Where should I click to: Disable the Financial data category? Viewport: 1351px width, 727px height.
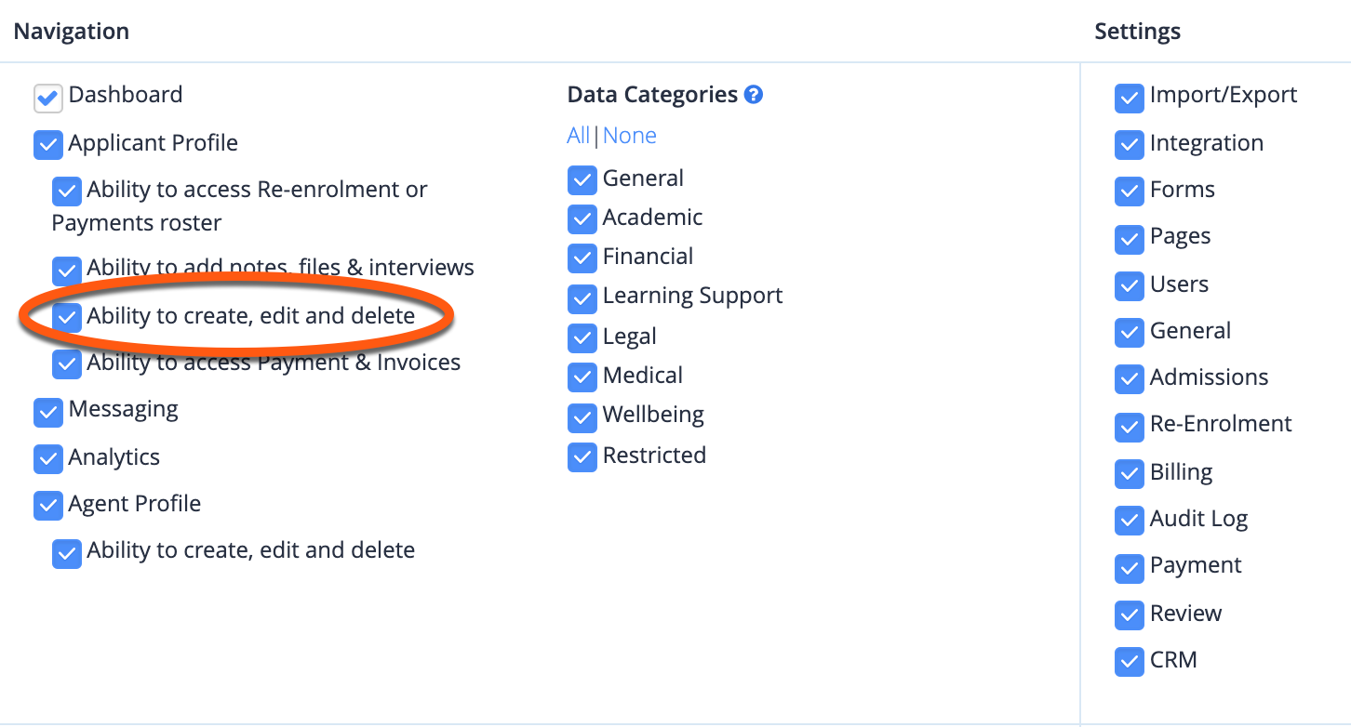[582, 258]
